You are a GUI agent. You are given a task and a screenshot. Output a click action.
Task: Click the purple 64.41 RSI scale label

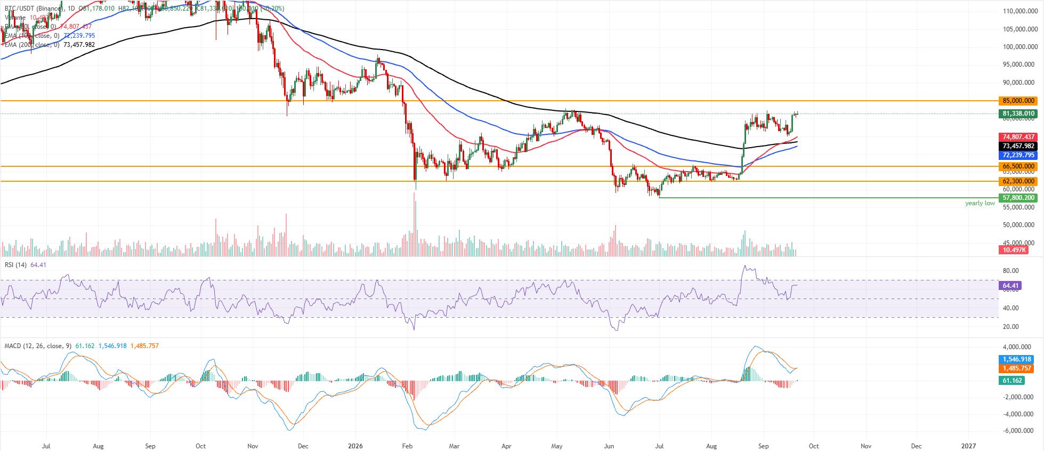[x=1010, y=286]
